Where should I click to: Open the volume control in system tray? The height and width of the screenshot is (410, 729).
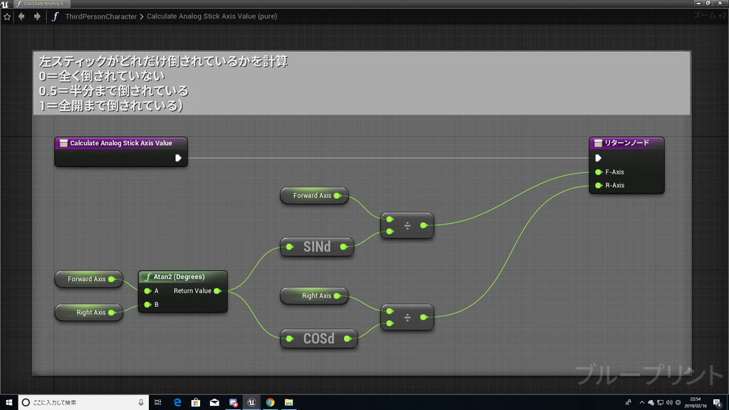[x=669, y=403]
